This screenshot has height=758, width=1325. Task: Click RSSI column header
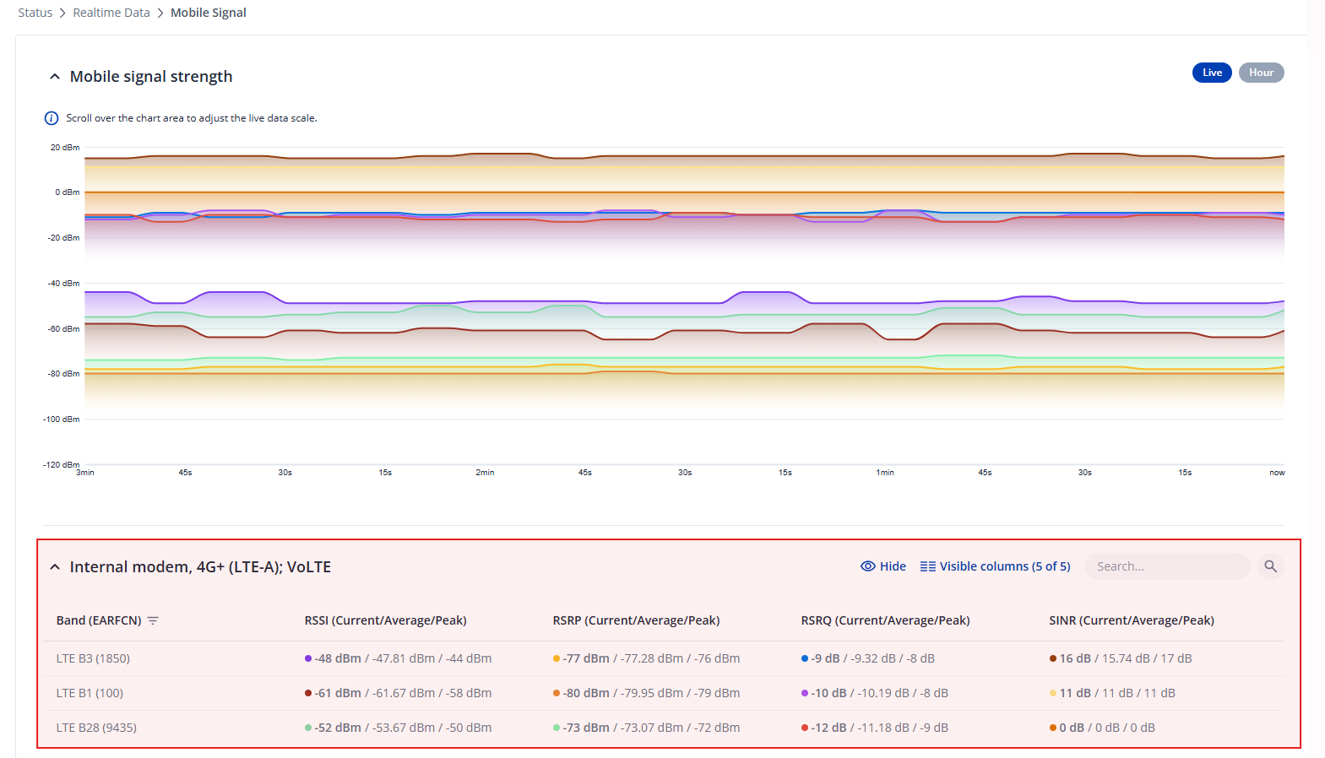click(x=385, y=620)
